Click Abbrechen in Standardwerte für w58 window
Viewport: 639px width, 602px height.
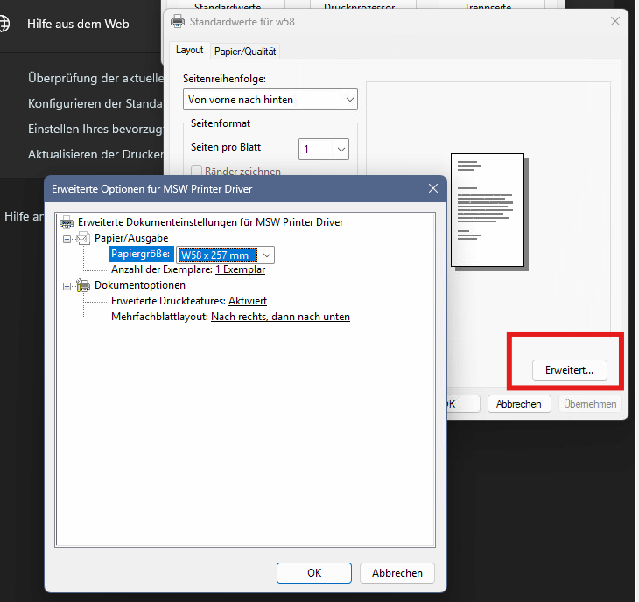click(519, 404)
